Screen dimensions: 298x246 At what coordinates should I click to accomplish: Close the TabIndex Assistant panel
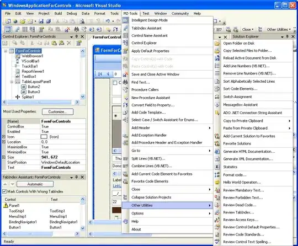(82, 177)
